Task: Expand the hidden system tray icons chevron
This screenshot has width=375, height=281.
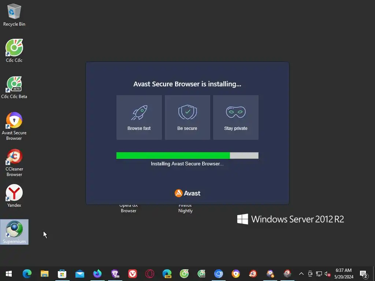Action: click(x=301, y=274)
